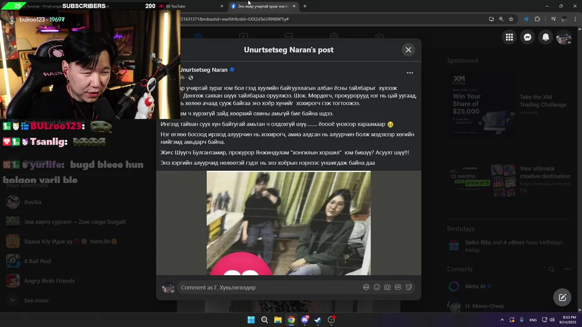Open a new Chrome tab
The image size is (582, 327).
(x=305, y=6)
